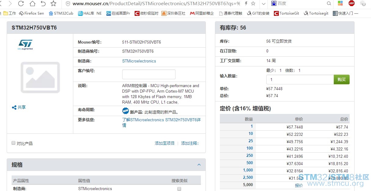This screenshot has height=191, width=371.
Task: Click the NEW 新产品 badge icon
Action: click(125, 111)
